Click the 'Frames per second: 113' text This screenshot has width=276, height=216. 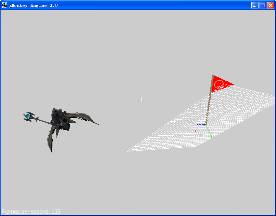31,212
